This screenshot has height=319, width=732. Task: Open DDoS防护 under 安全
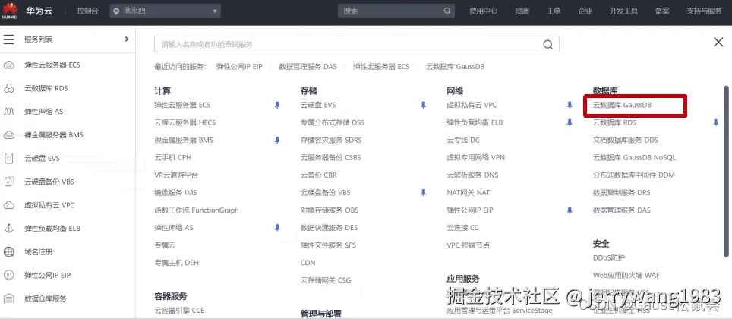click(x=609, y=257)
